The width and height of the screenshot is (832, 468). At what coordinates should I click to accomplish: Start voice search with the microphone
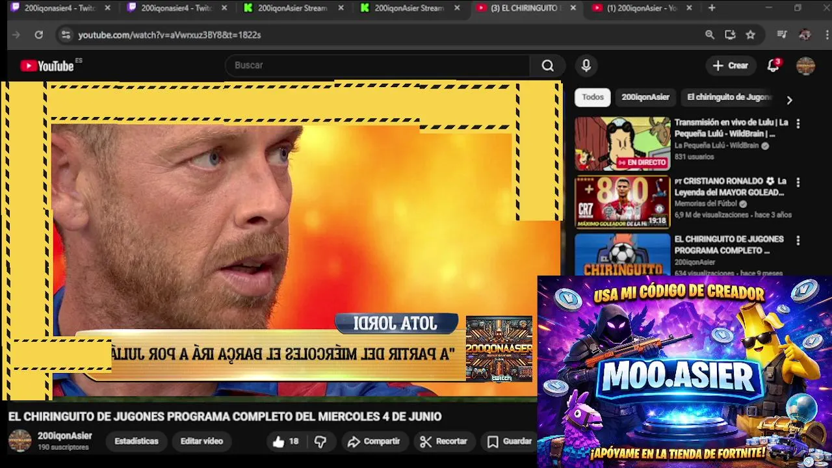(586, 66)
